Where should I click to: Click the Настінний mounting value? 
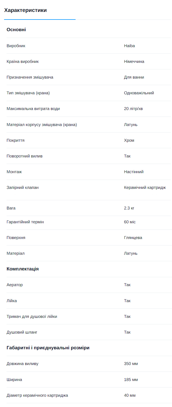coord(134,172)
